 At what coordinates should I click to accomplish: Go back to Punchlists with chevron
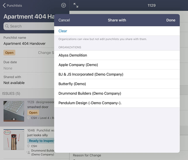tap(4, 5)
